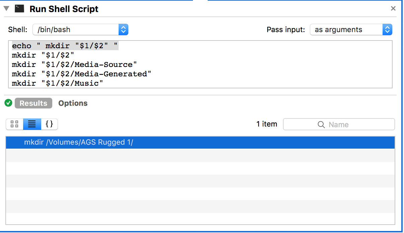Click the Run Shell Script title
The width and height of the screenshot is (404, 233).
pos(64,9)
